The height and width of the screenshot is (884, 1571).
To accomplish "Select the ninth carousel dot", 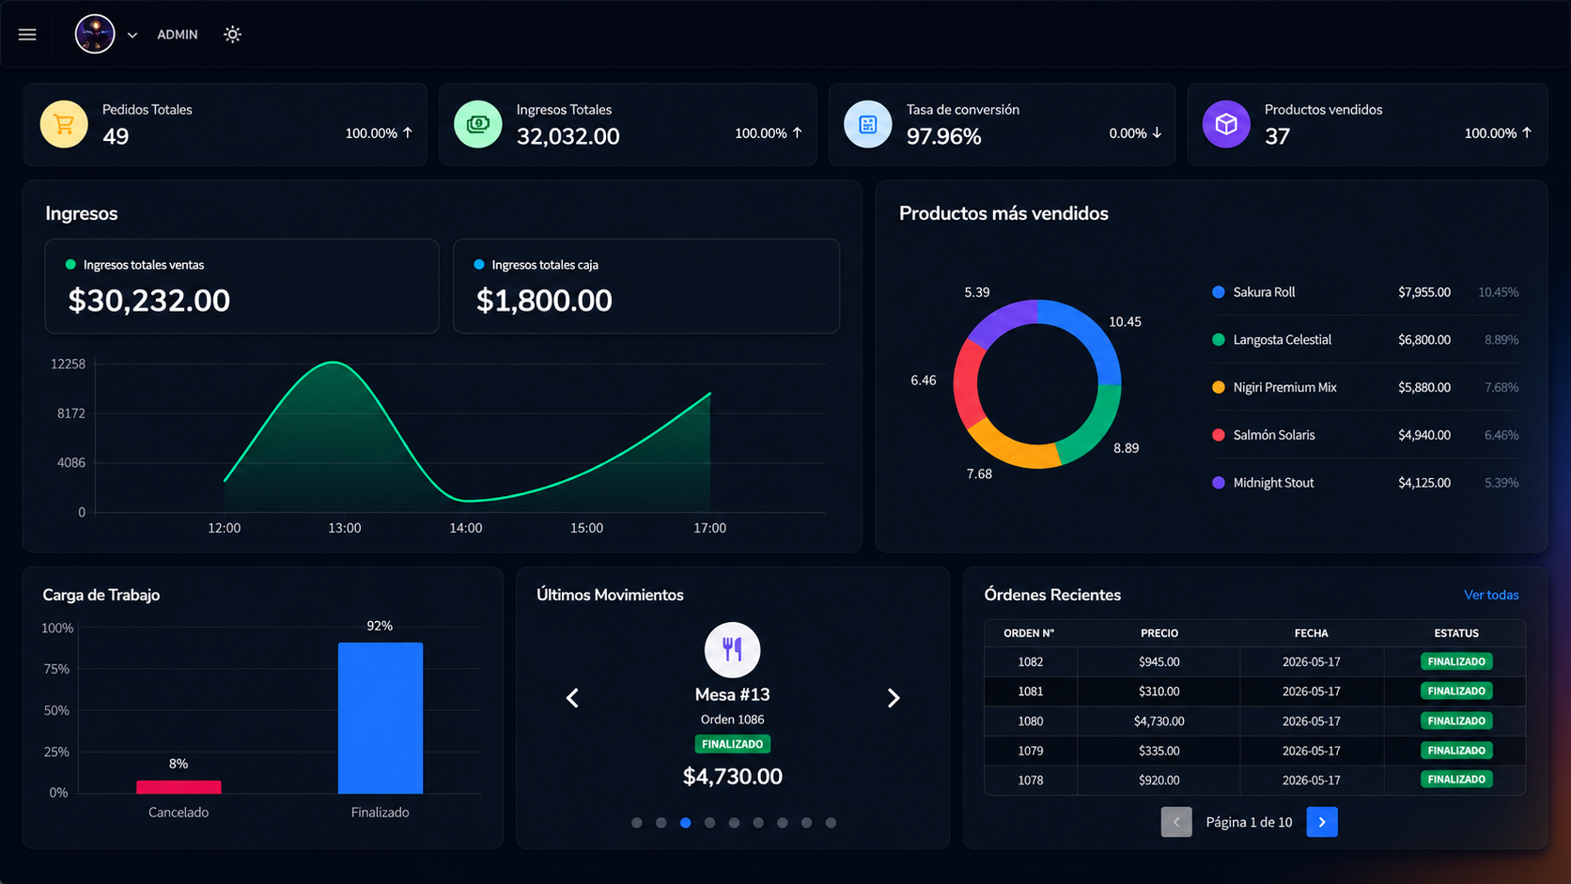I will click(831, 823).
